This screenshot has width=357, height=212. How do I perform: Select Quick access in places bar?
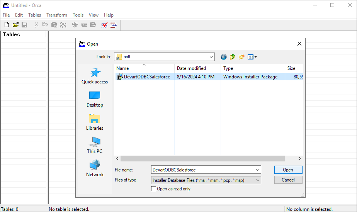[x=95, y=76]
